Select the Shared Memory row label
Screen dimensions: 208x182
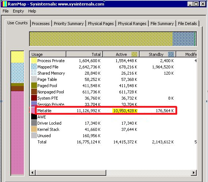[51, 73]
